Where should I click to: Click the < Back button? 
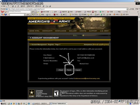(x=60, y=70)
